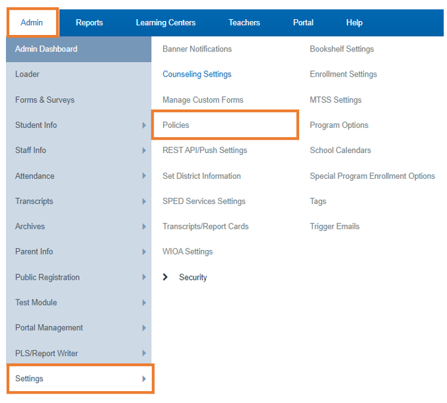447x403 pixels.
Task: Expand the Staff Info submenu arrow
Action: (x=144, y=150)
